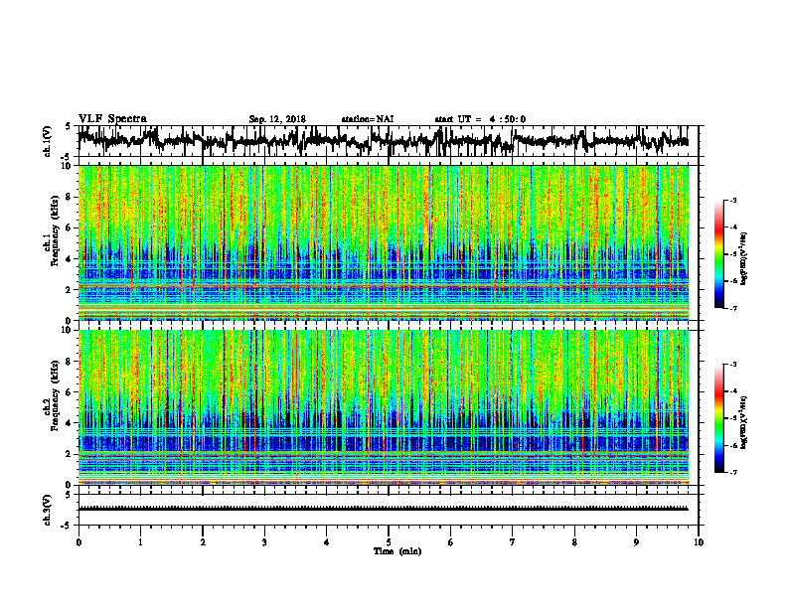This screenshot has height=608, width=787.
Task: Click the ch.2 "Frequency (kHz)" axis label
Action: click(x=55, y=394)
